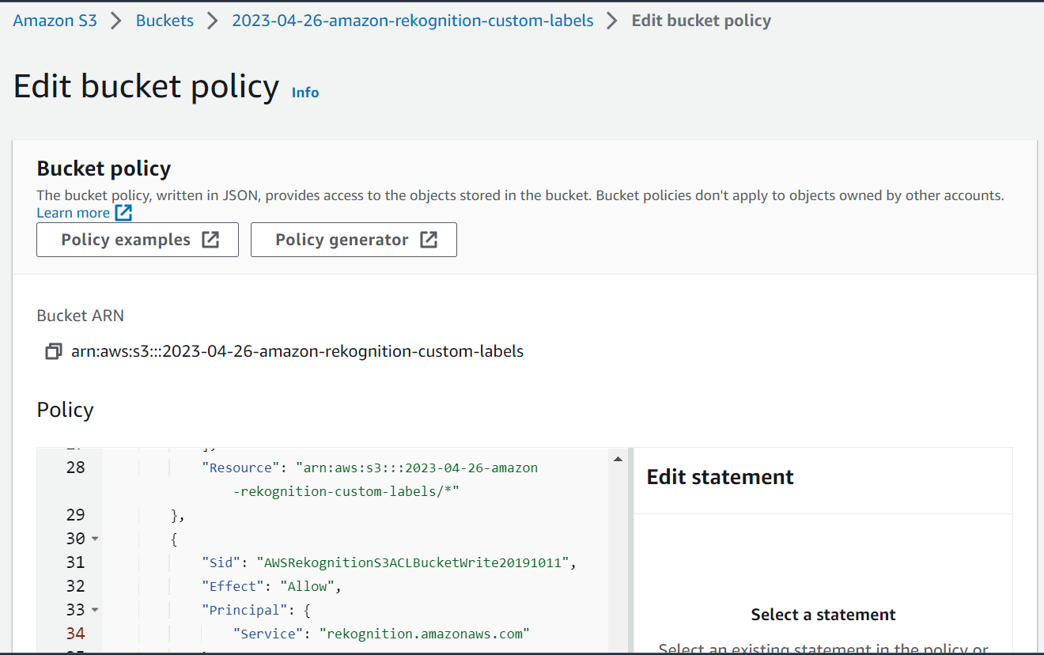Open the Amazon S3 breadcrumb link

[x=55, y=21]
